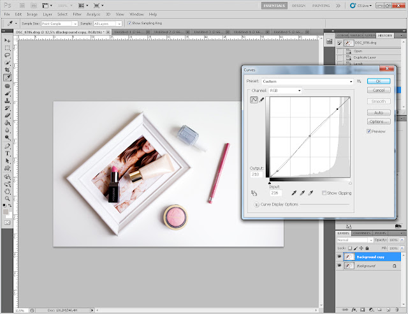The width and height of the screenshot is (408, 314).
Task: Click Cancel in Curves dialog
Action: [x=379, y=90]
